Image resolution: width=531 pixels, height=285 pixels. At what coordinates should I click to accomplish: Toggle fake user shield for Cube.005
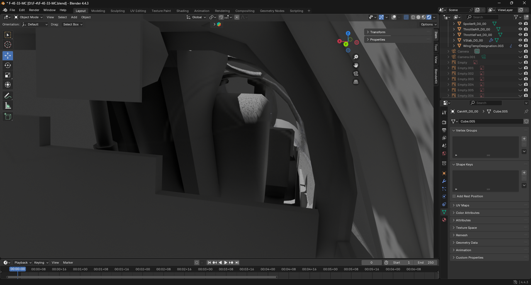pyautogui.click(x=526, y=121)
